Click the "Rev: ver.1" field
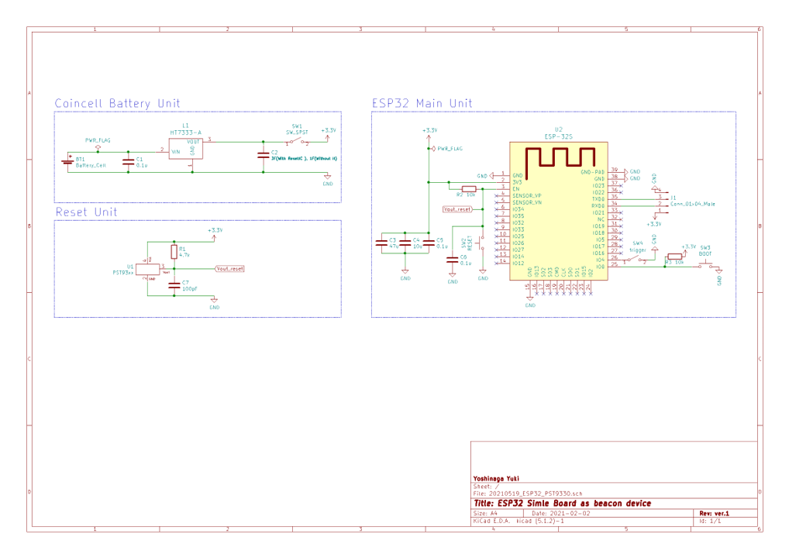The image size is (789, 558). (714, 513)
